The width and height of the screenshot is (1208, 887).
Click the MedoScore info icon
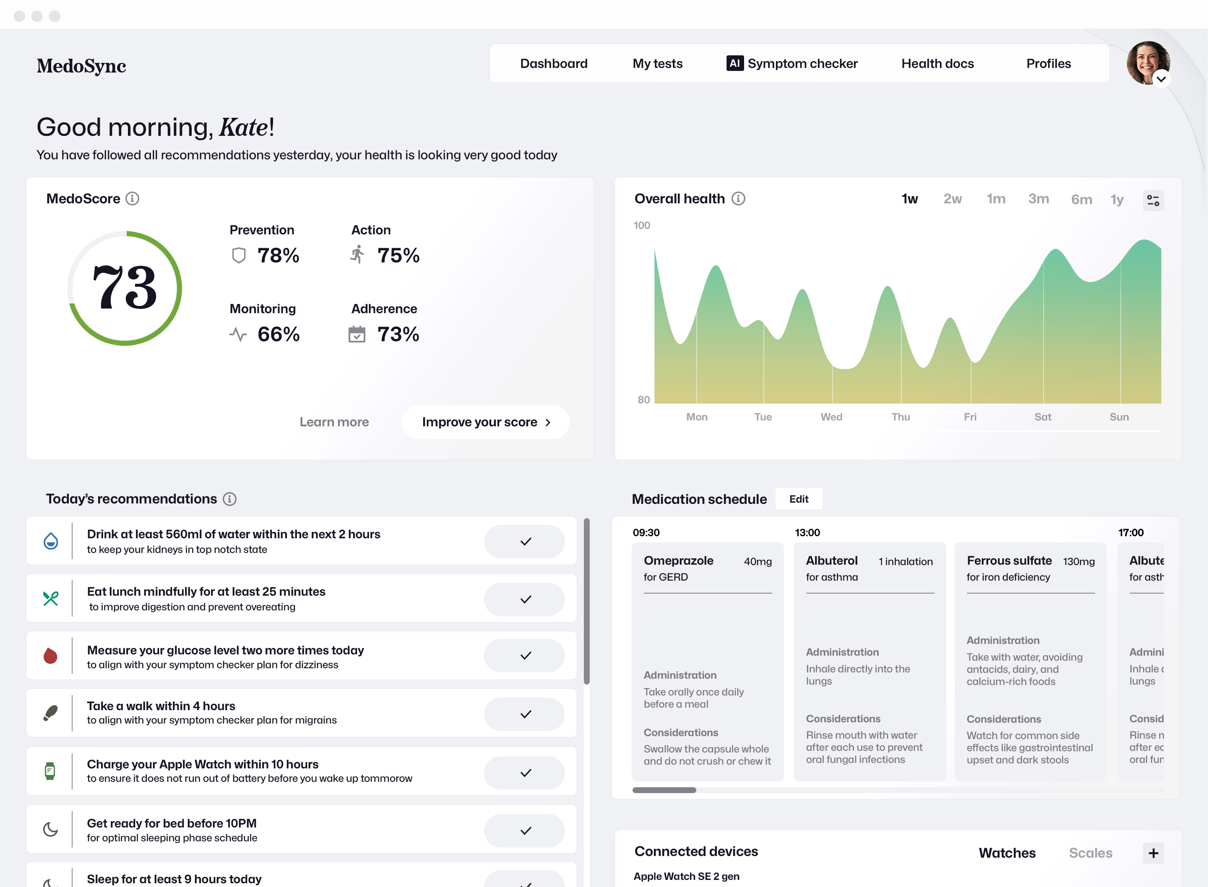coord(132,199)
